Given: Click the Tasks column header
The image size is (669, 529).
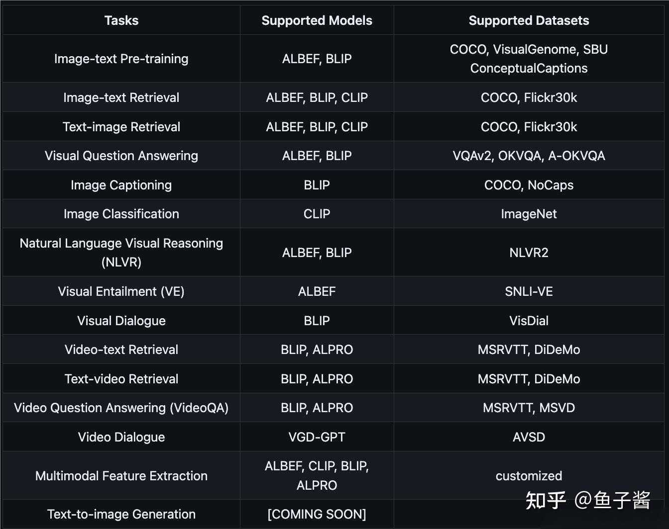Looking at the screenshot, I should click(x=121, y=20).
